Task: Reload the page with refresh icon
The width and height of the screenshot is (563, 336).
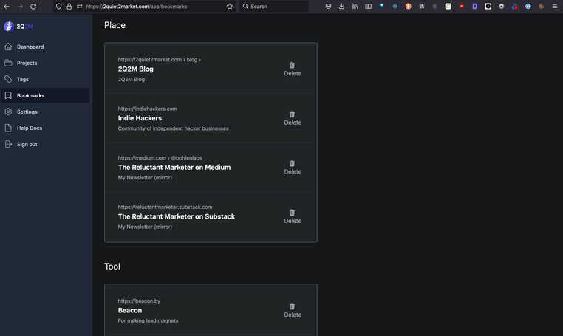Action: click(x=33, y=7)
